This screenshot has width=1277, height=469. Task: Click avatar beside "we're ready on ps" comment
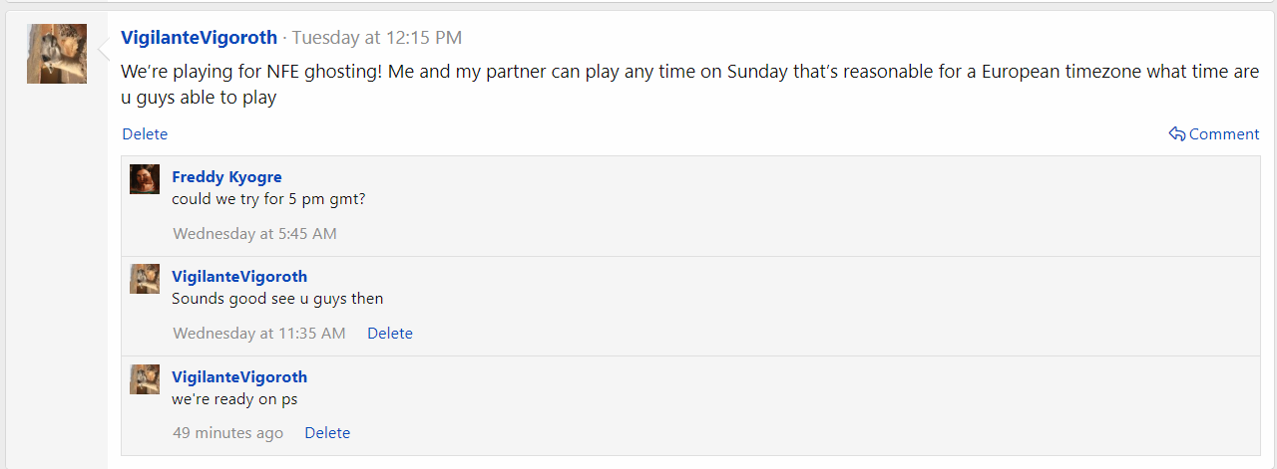(x=145, y=379)
